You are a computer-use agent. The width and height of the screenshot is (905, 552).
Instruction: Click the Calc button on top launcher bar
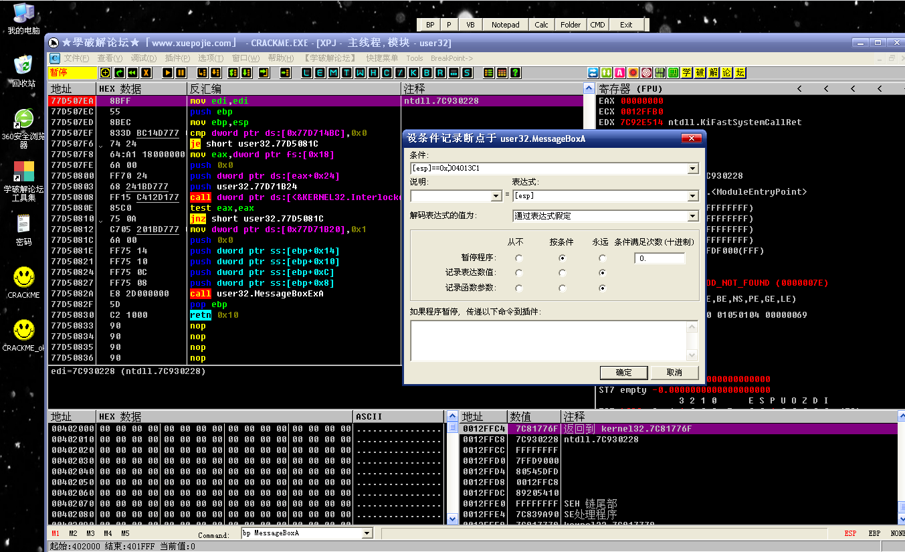542,25
